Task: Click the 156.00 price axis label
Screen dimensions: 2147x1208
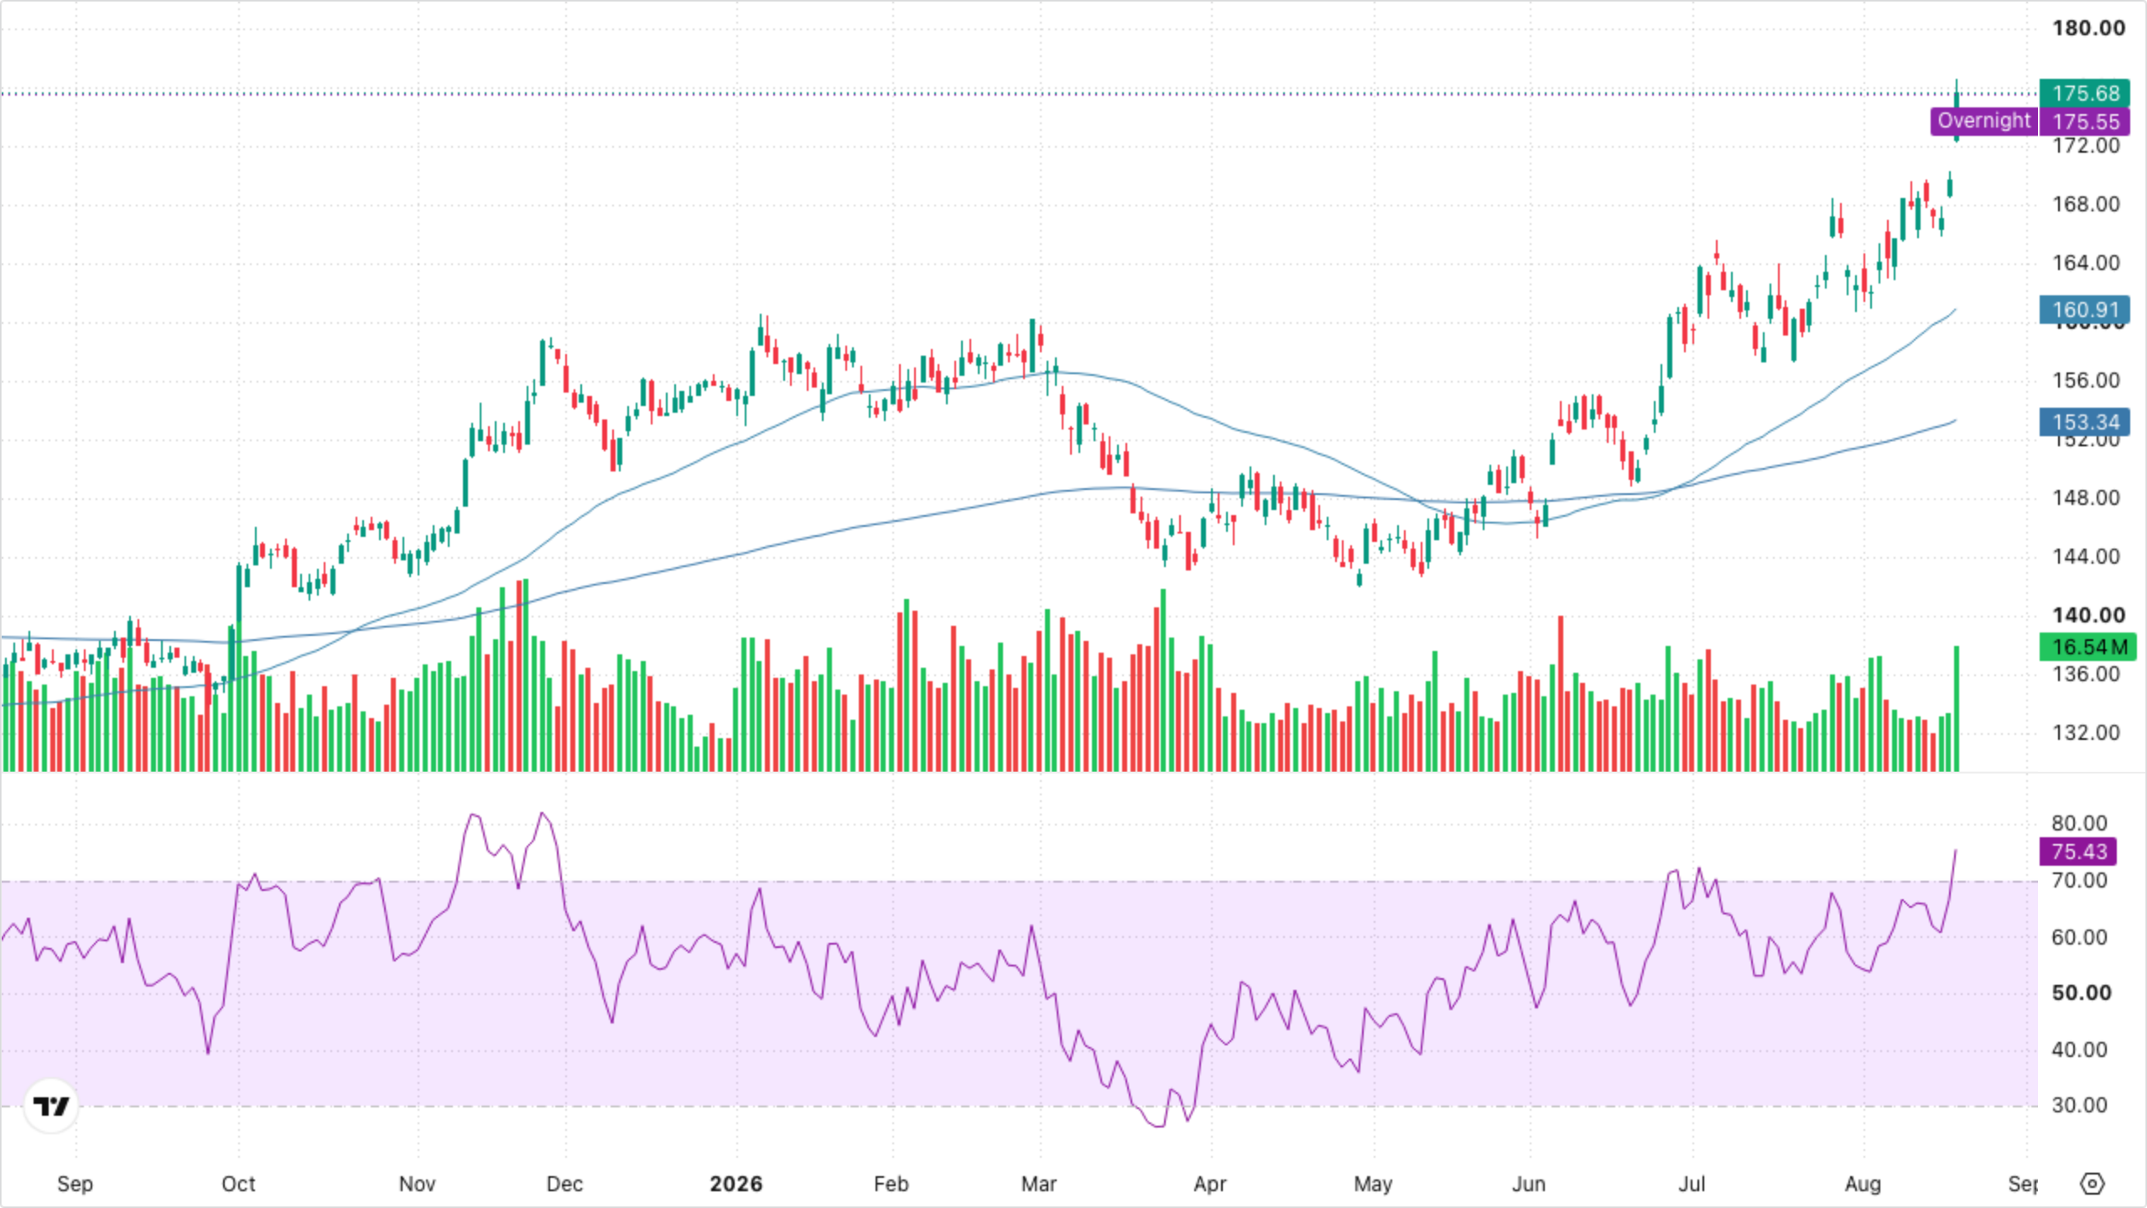Action: pyautogui.click(x=2086, y=381)
